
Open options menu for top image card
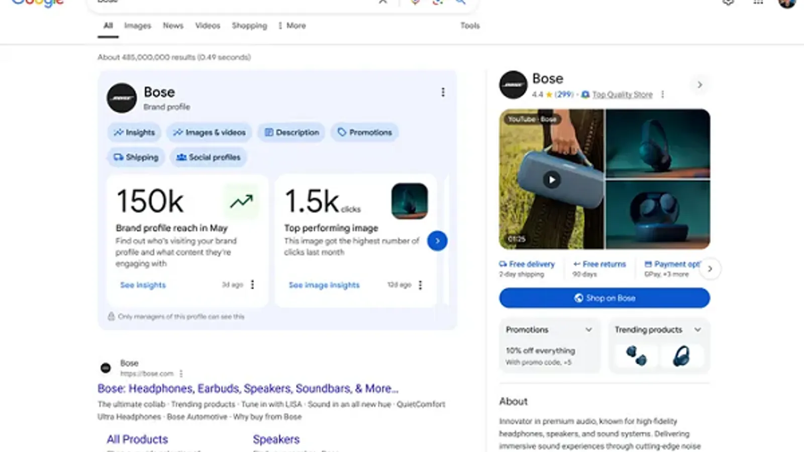(x=420, y=285)
